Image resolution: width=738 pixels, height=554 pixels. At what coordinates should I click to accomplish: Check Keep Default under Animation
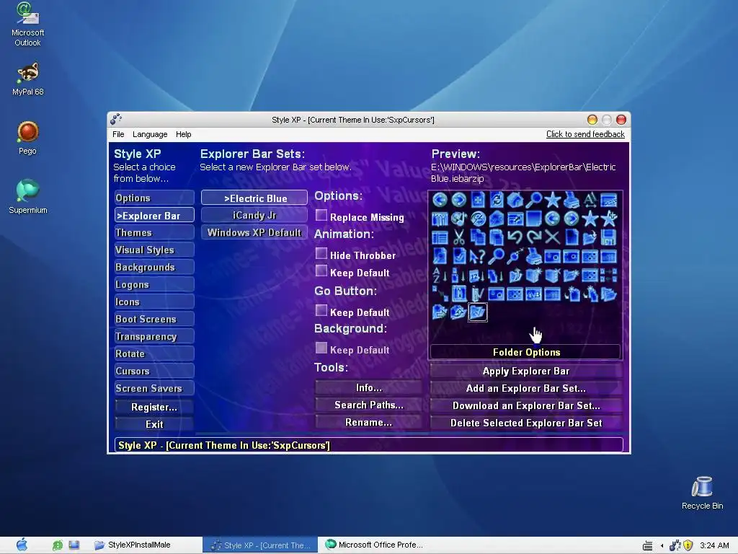[321, 271]
